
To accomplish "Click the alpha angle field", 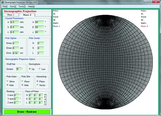I will coord(39,22).
